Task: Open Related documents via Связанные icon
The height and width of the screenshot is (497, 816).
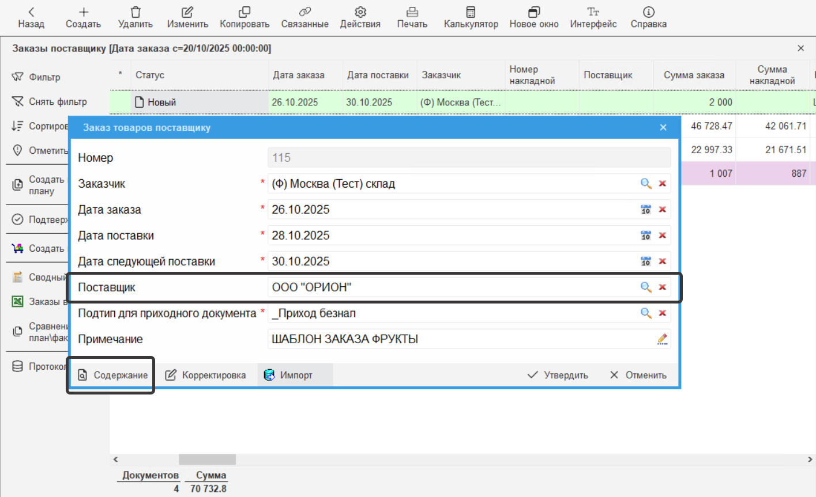Action: (304, 12)
